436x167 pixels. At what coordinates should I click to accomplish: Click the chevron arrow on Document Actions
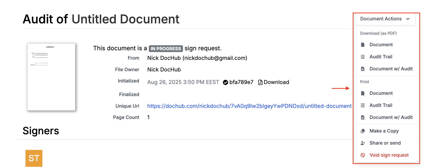[x=408, y=19]
